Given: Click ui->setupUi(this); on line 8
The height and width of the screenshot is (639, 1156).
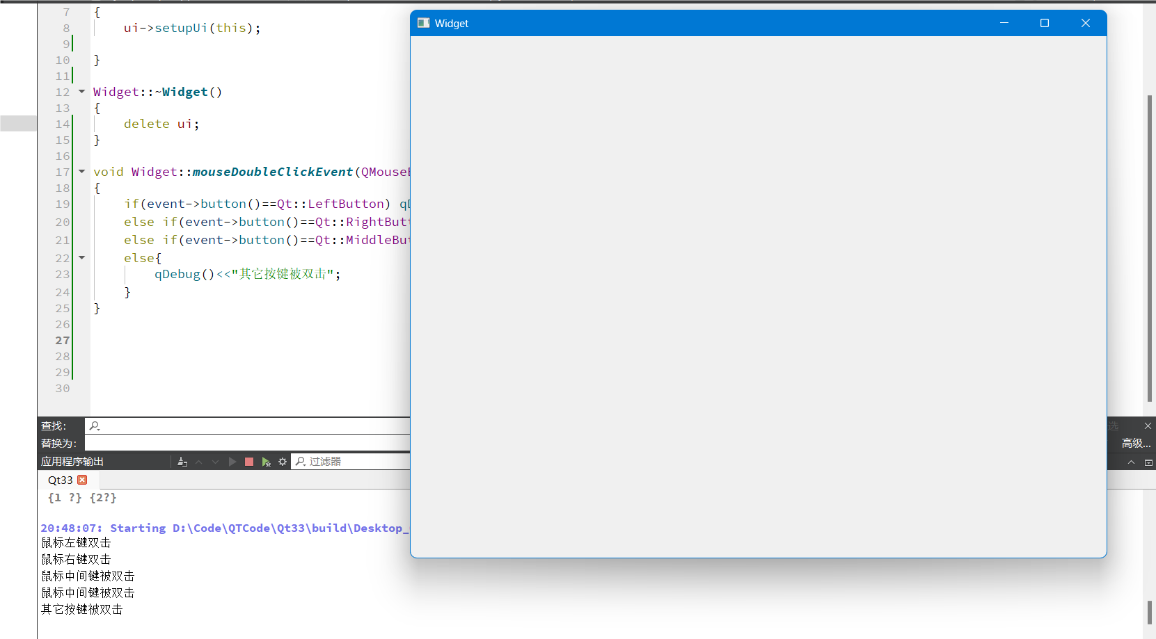Looking at the screenshot, I should coord(192,28).
